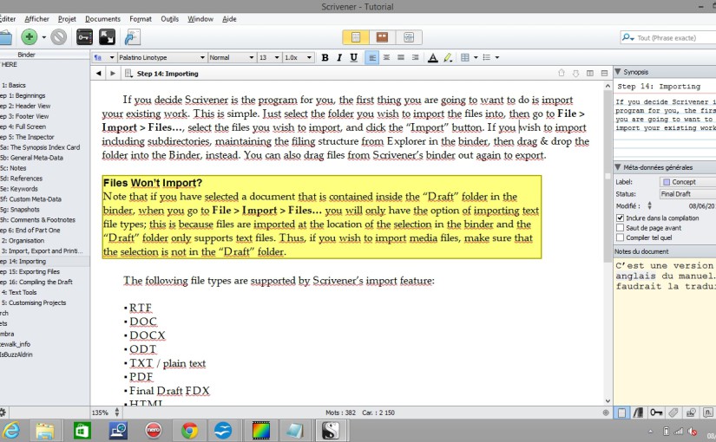Show custom meta-data tag icon
Image resolution: width=716 pixels, height=442 pixels.
(673, 413)
